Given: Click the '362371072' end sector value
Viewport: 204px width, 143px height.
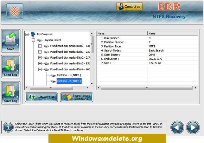Looking at the screenshot, I should [x=156, y=59].
